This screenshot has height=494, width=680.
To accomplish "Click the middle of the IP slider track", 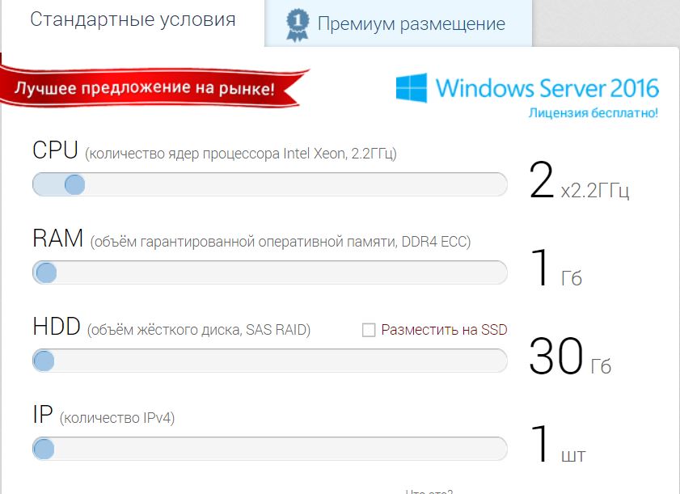I will pyautogui.click(x=270, y=449).
